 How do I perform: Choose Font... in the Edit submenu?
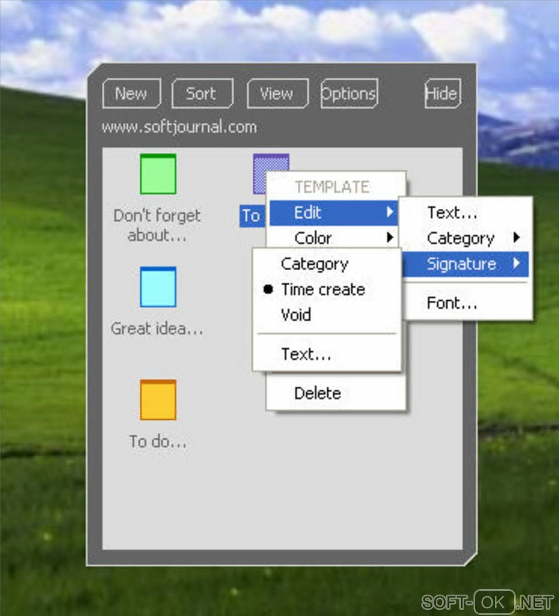point(466,303)
